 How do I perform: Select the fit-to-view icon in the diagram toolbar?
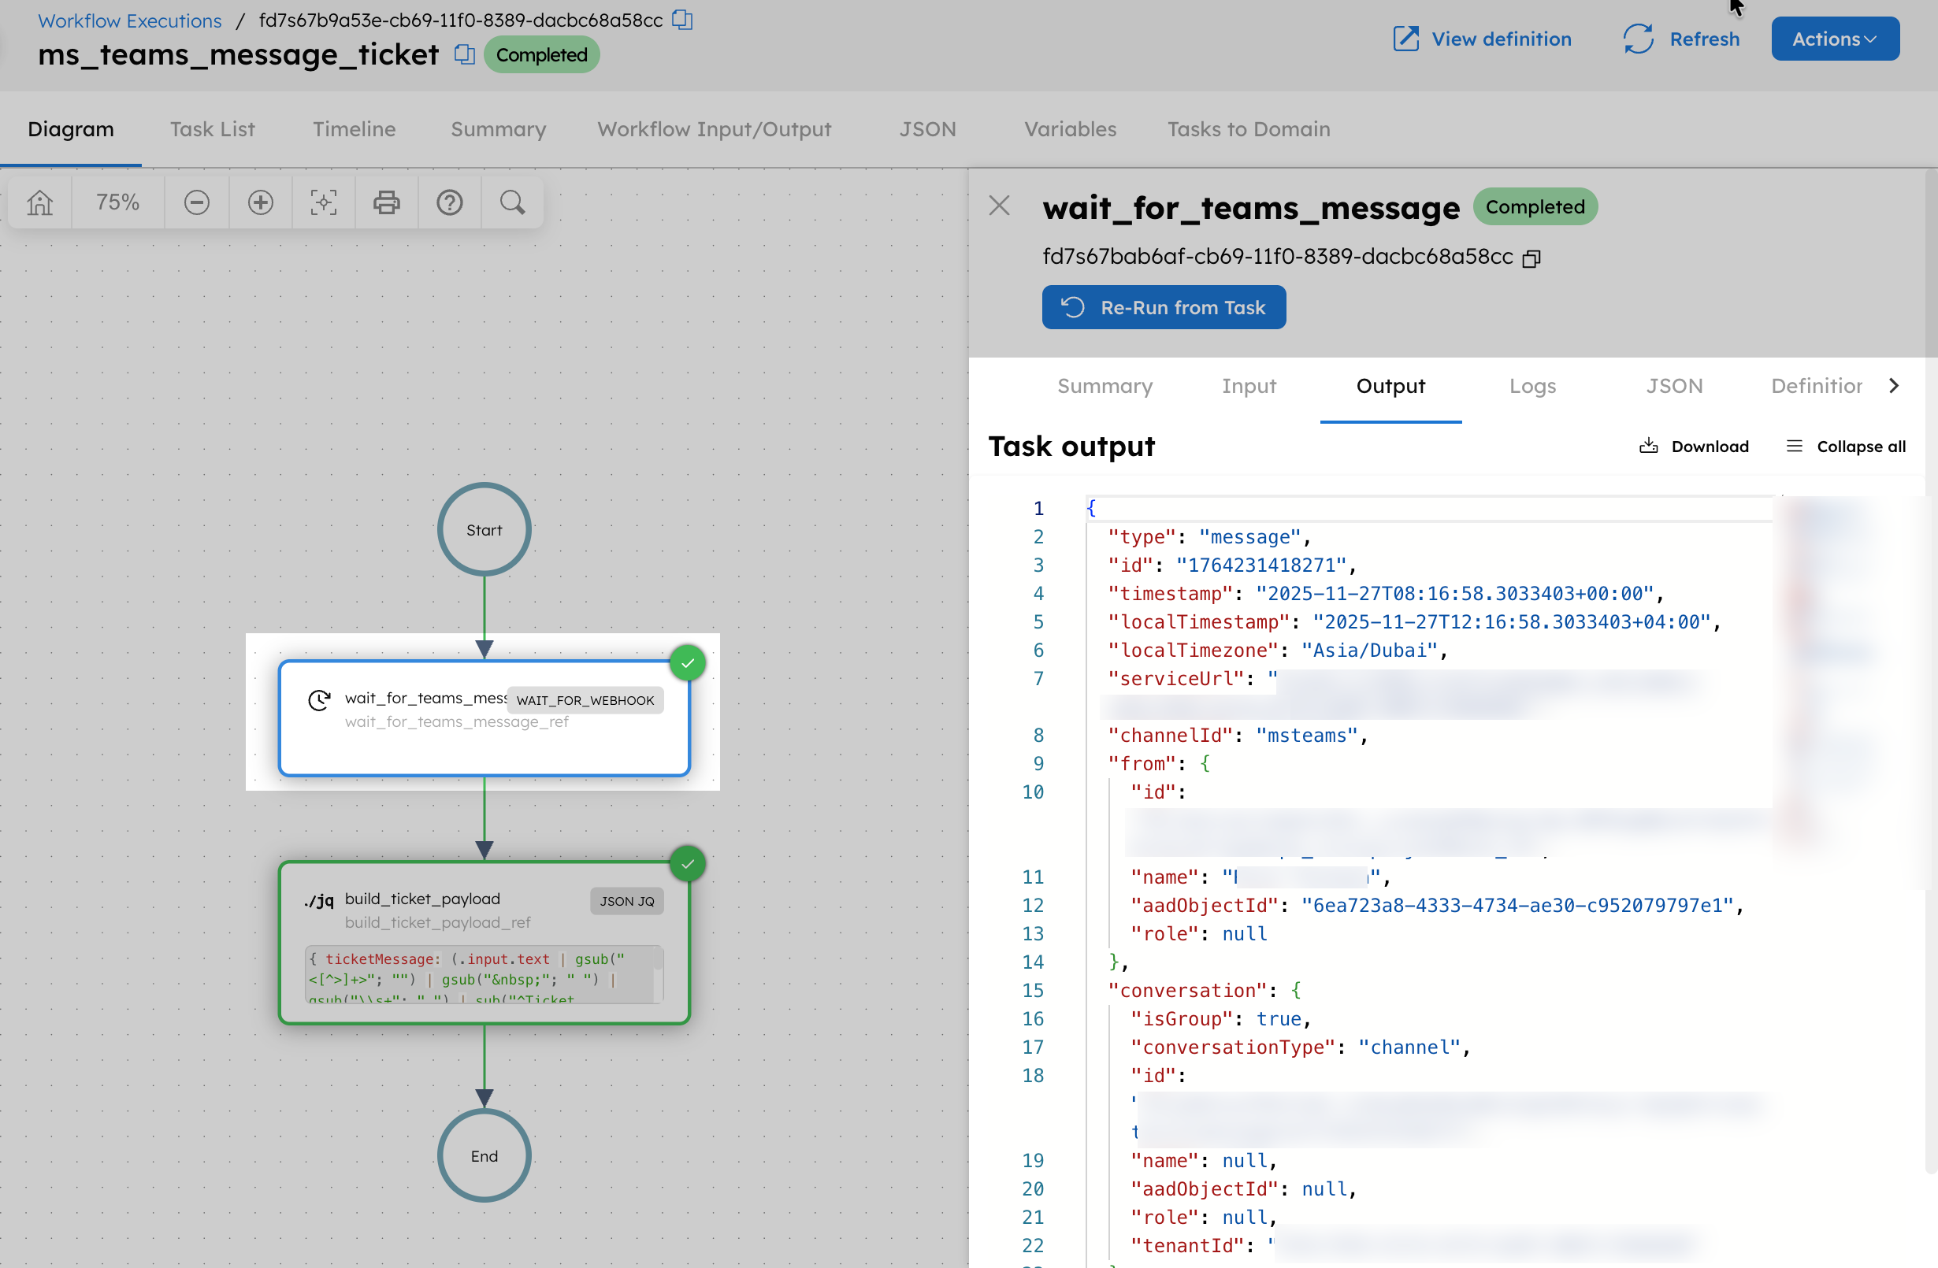point(323,202)
